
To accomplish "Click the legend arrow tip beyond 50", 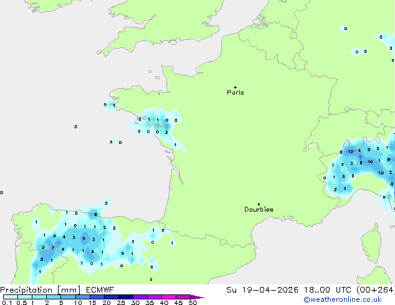I will click(197, 297).
